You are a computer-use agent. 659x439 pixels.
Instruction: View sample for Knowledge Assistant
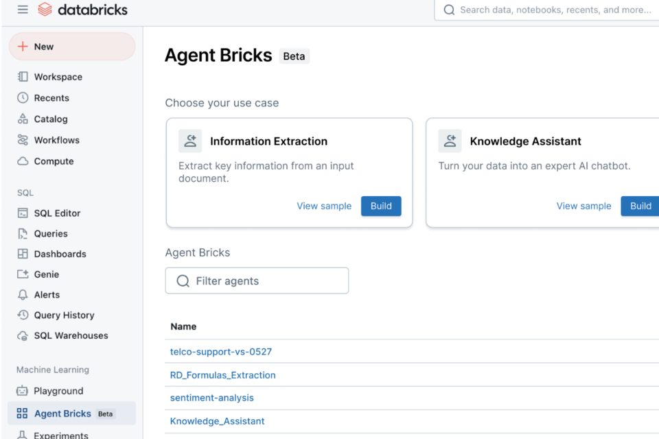[583, 206]
